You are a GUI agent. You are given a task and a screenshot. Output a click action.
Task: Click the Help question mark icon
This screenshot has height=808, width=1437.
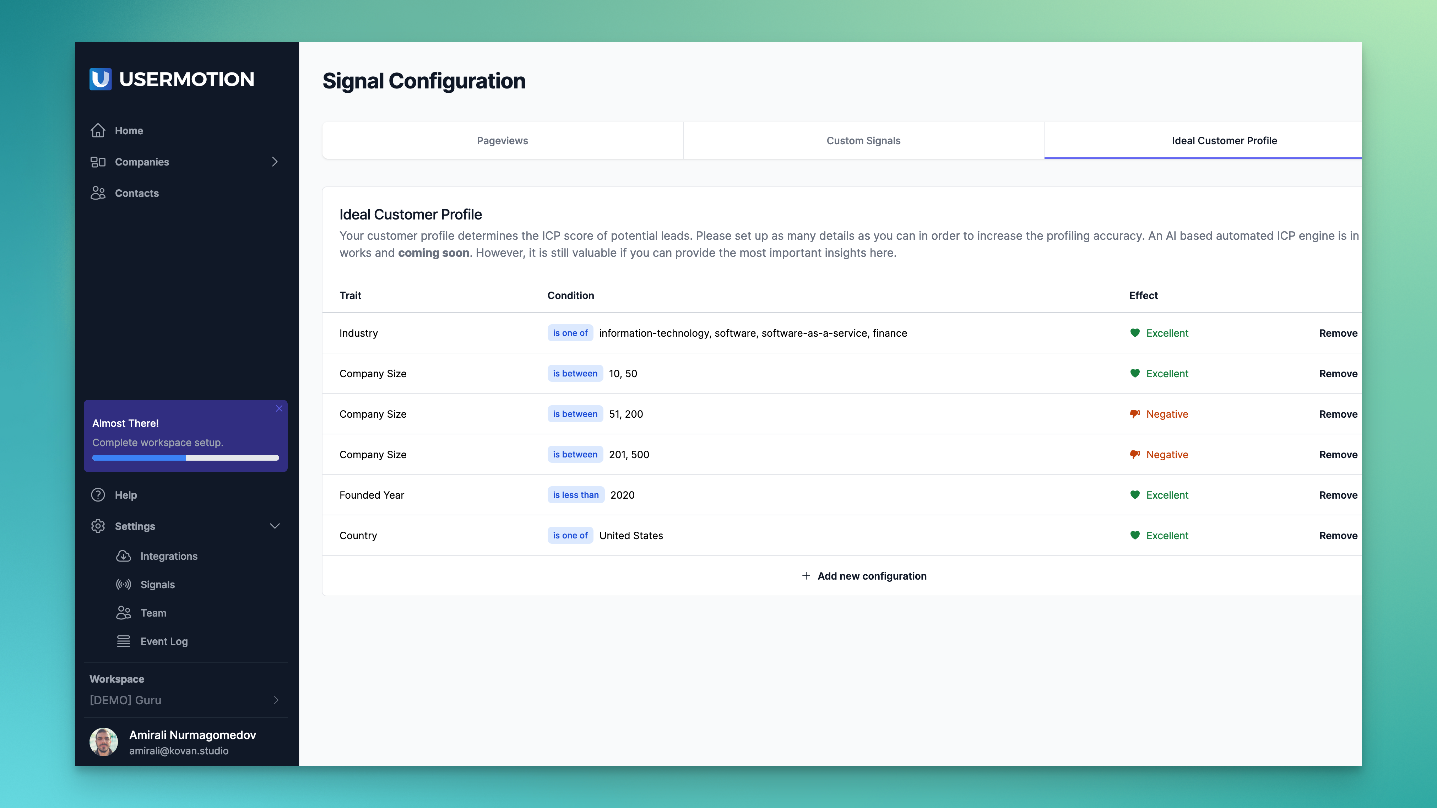click(x=98, y=495)
